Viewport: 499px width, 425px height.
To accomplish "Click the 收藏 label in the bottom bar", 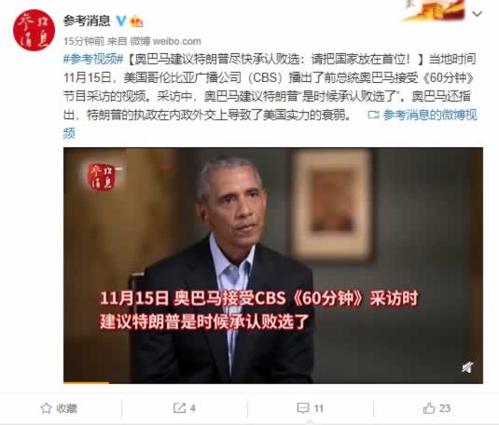I will tap(67, 408).
